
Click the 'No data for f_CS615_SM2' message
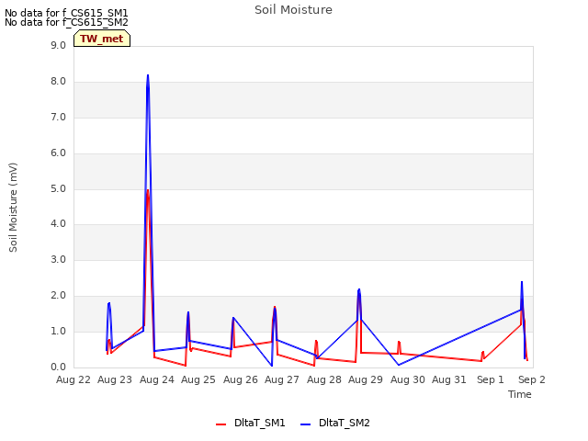[x=66, y=22]
